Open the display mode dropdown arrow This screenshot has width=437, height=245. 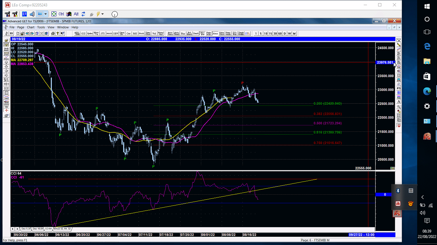(45, 14)
